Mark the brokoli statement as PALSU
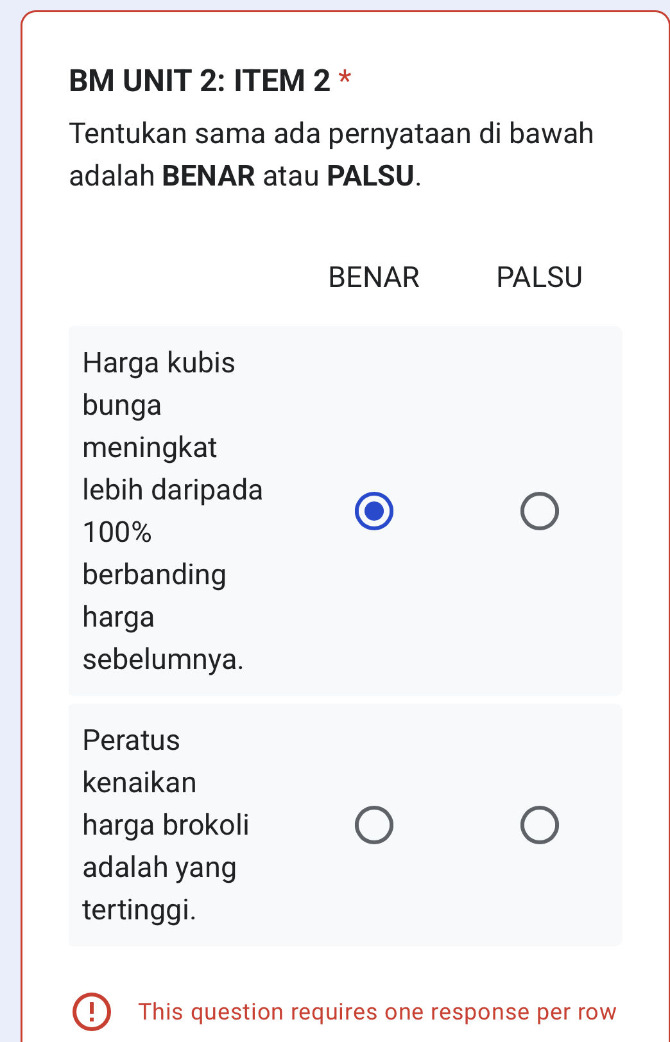 (539, 824)
